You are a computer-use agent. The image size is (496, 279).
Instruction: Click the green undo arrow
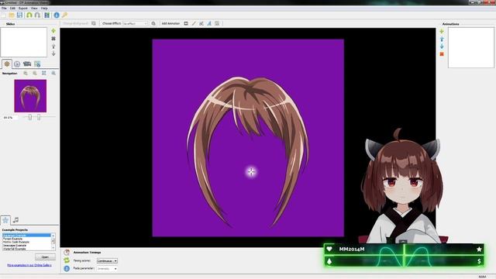pyautogui.click(x=29, y=15)
